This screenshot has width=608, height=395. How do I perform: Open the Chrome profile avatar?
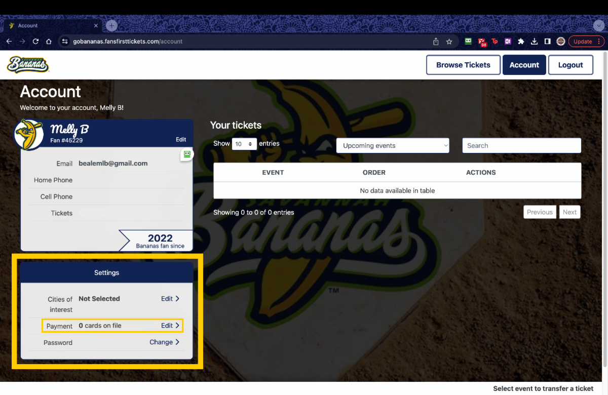click(560, 42)
